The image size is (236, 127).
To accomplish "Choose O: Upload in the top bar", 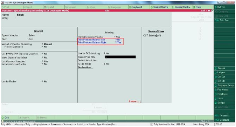I will tap(70, 7).
